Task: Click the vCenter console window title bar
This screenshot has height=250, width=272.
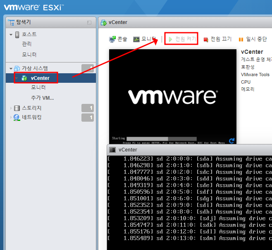Action: pos(190,150)
